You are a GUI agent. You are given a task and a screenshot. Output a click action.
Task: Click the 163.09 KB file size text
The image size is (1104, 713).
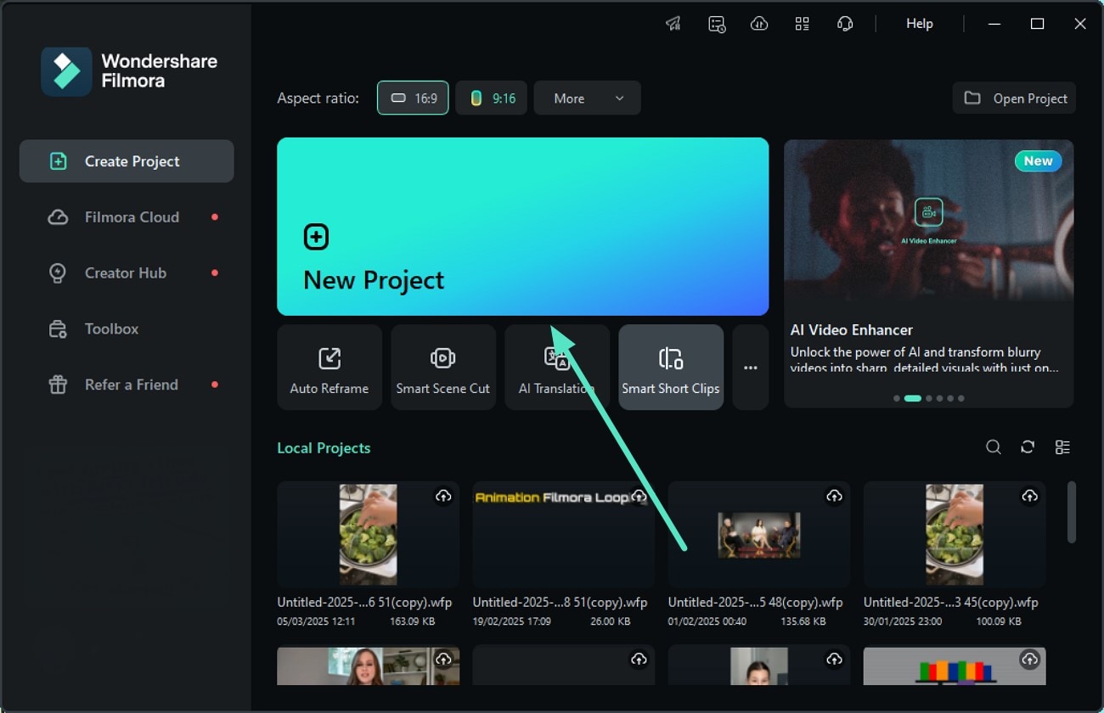tap(413, 621)
